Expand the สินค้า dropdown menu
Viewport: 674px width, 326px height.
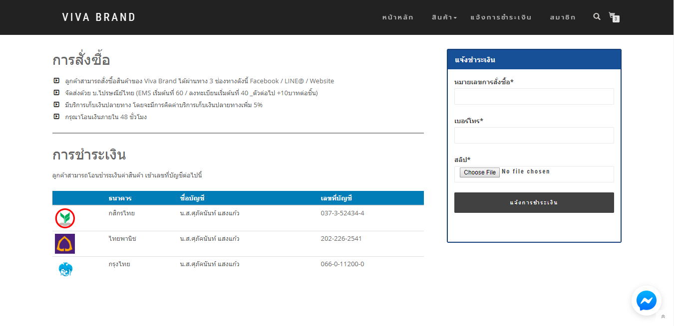444,17
